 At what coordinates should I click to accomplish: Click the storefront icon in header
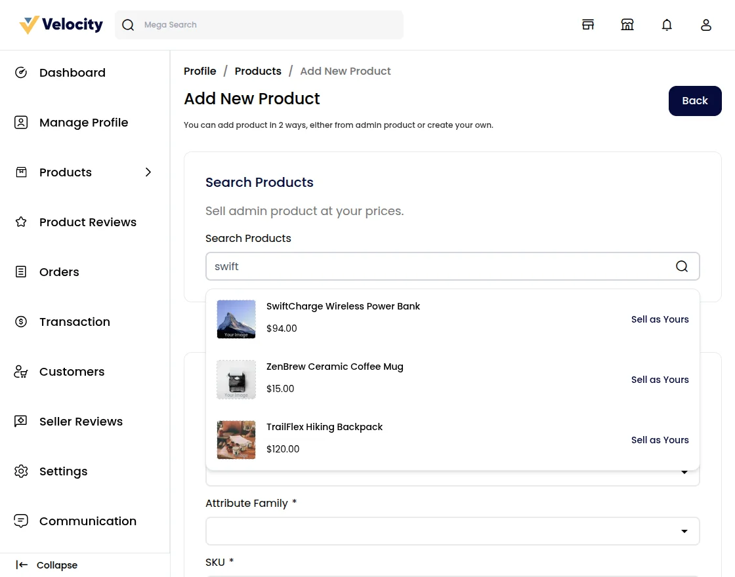588,25
